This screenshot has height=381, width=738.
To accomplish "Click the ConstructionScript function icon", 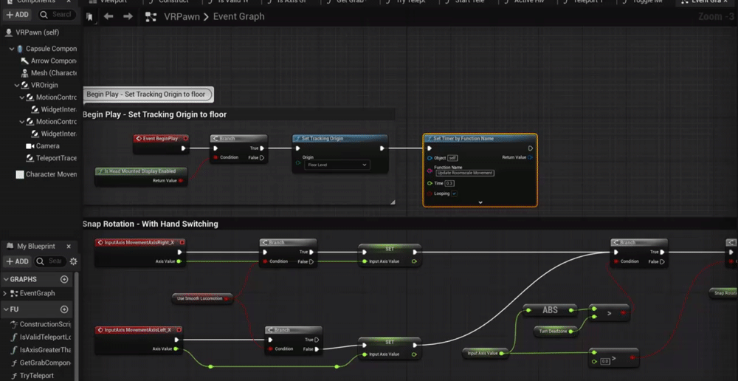I will click(x=15, y=324).
